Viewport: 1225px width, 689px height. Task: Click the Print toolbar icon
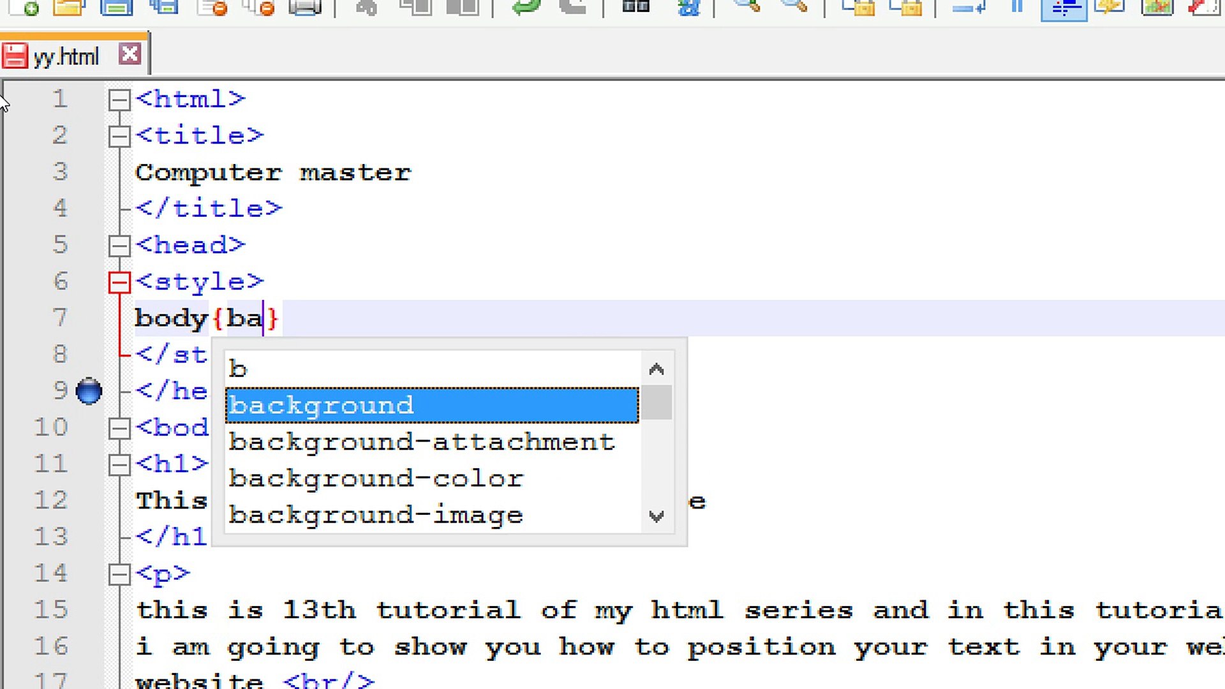point(305,6)
